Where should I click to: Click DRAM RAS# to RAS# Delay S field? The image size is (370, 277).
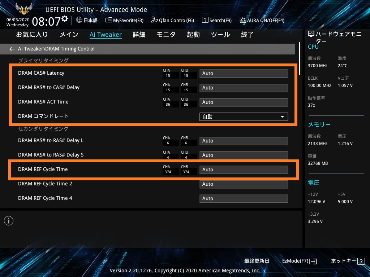coord(244,155)
